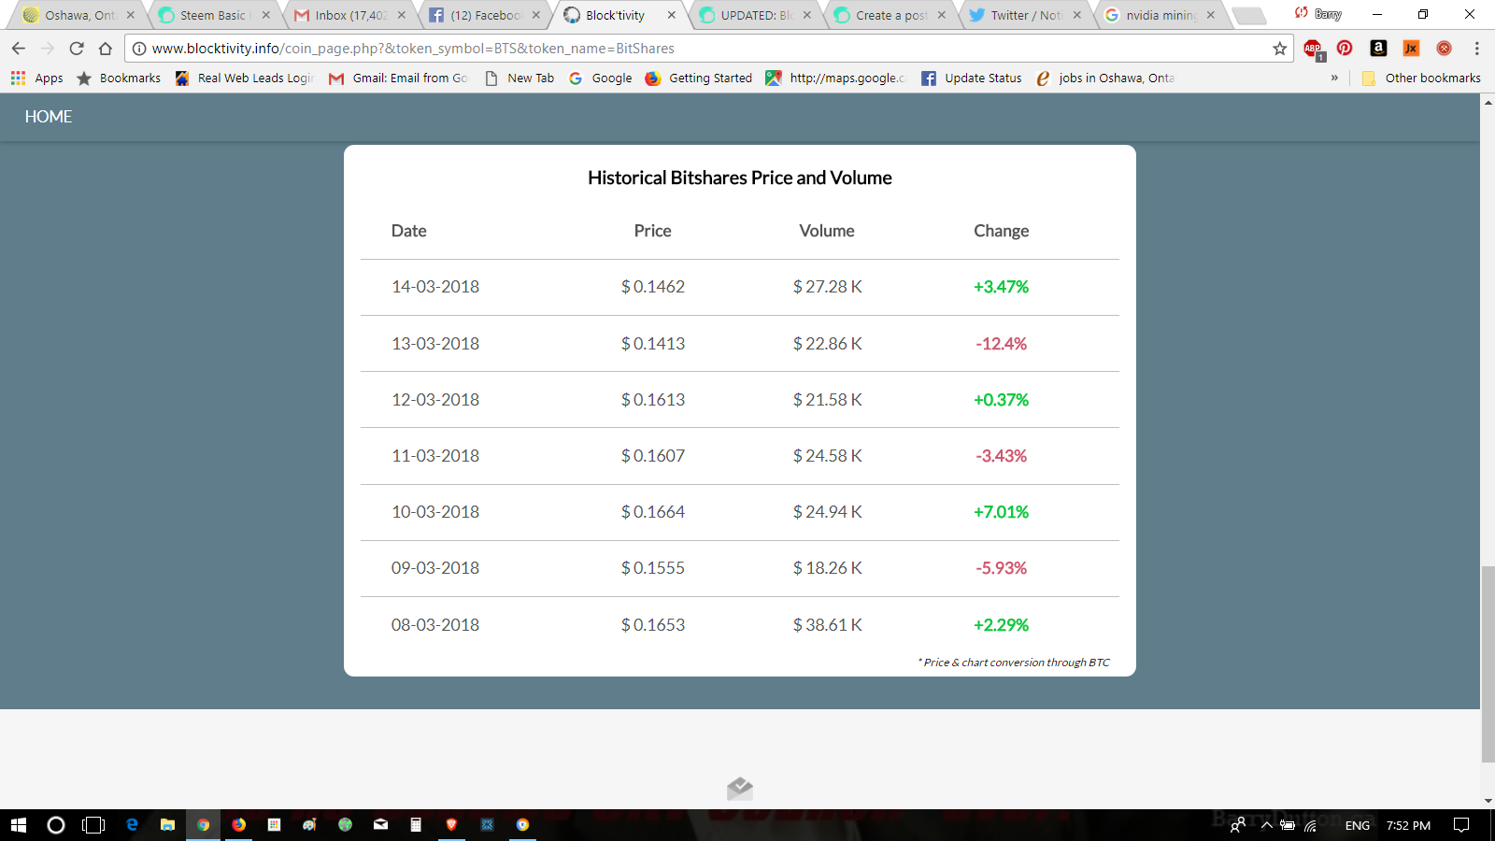Click the HOME link in site header
The width and height of the screenshot is (1495, 841).
point(49,117)
